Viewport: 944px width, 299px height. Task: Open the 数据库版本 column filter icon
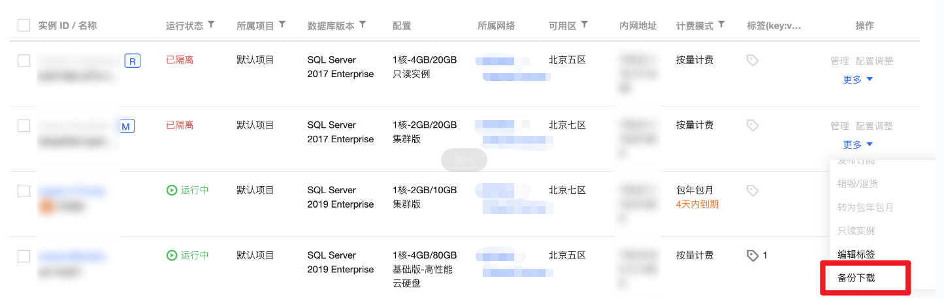coord(362,25)
